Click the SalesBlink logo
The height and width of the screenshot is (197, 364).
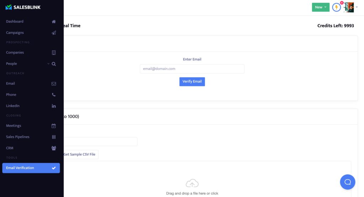tap(23, 7)
